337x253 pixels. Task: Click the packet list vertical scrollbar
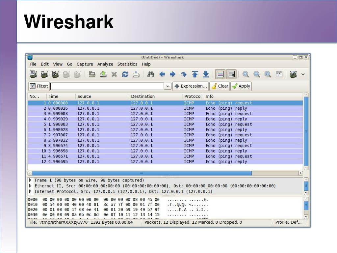(x=306, y=131)
